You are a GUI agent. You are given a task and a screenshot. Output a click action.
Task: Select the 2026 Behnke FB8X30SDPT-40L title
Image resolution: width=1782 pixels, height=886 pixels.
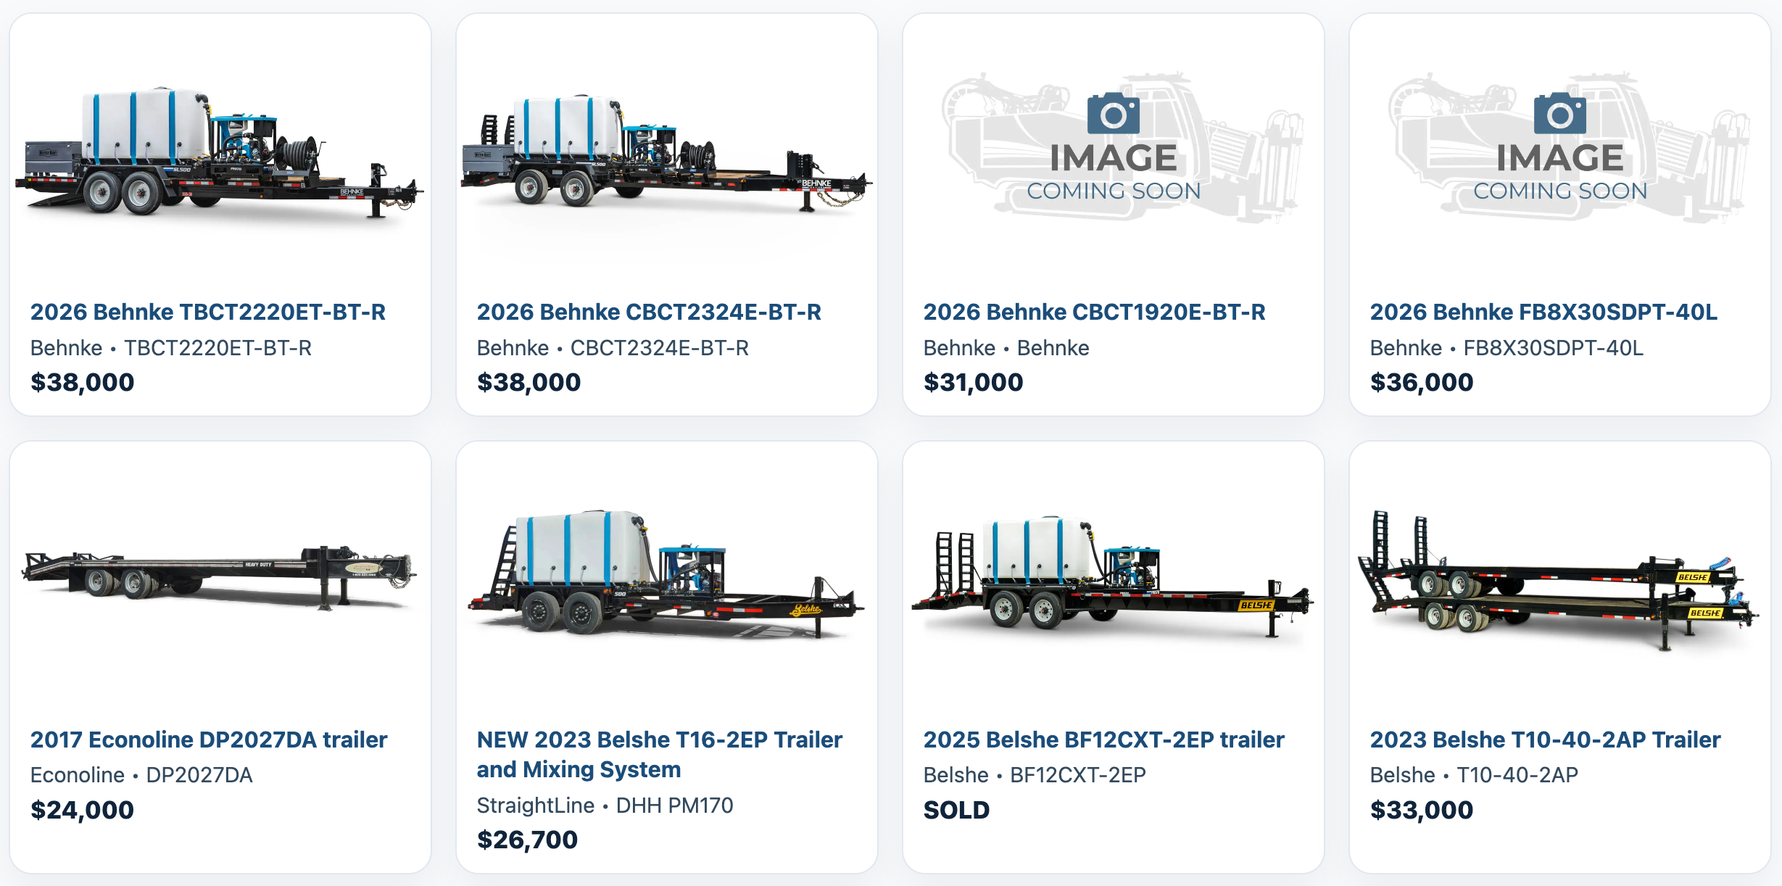[1543, 312]
